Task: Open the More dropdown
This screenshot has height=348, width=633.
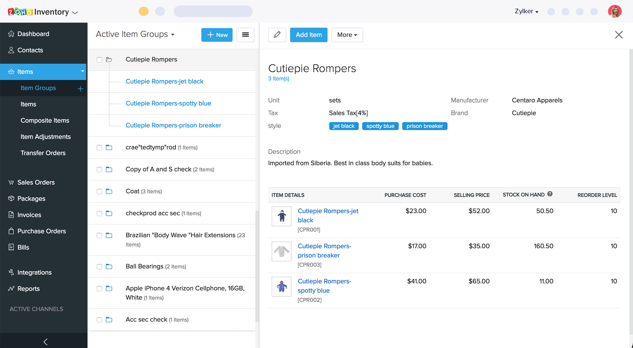Action: (x=347, y=35)
